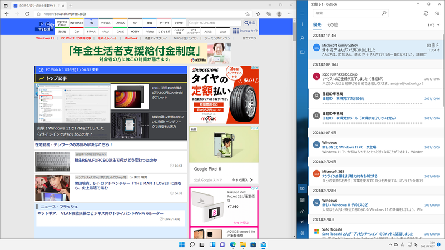Open the GAME category tab on PC Watch

click(x=120, y=32)
